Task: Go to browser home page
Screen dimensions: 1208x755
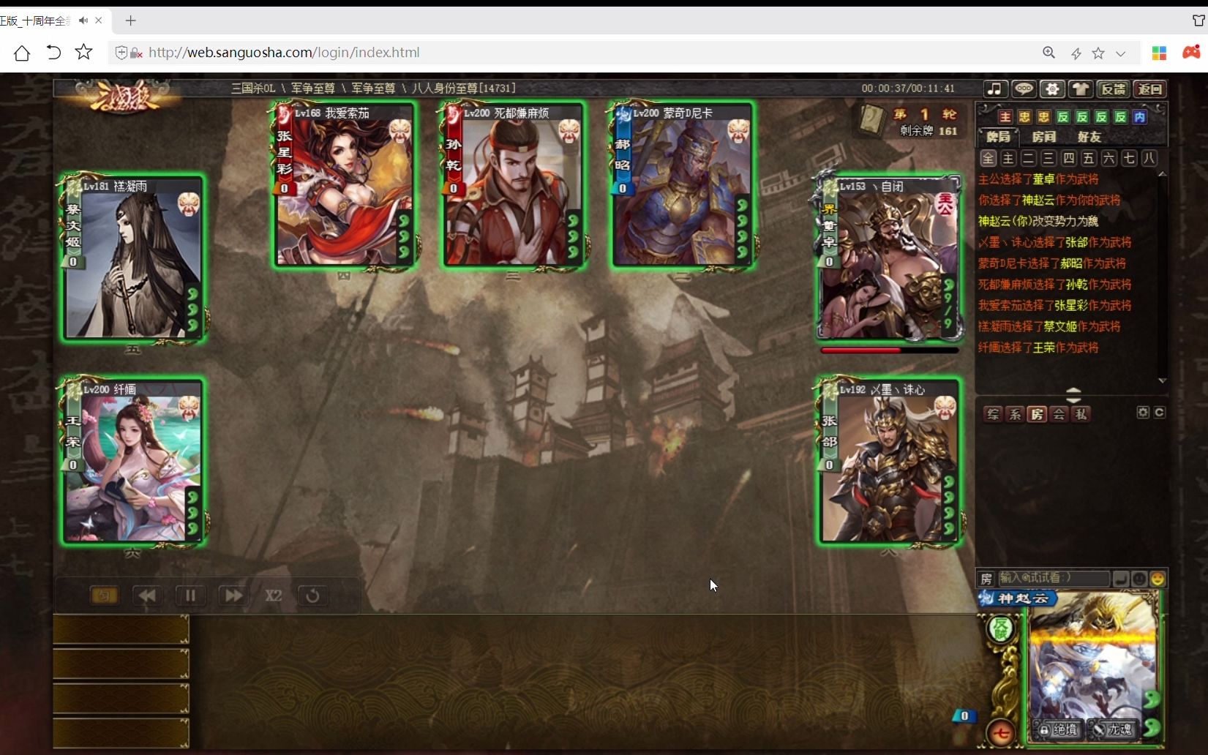Action: point(22,53)
